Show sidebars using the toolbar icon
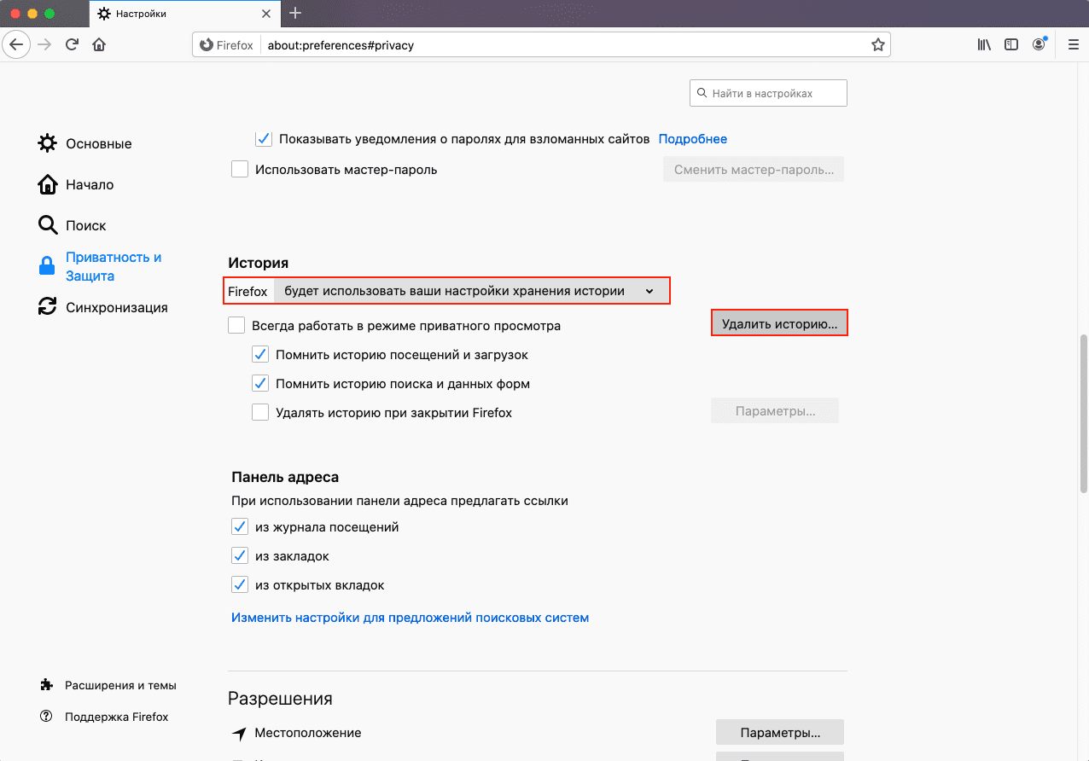1089x761 pixels. click(x=1011, y=44)
